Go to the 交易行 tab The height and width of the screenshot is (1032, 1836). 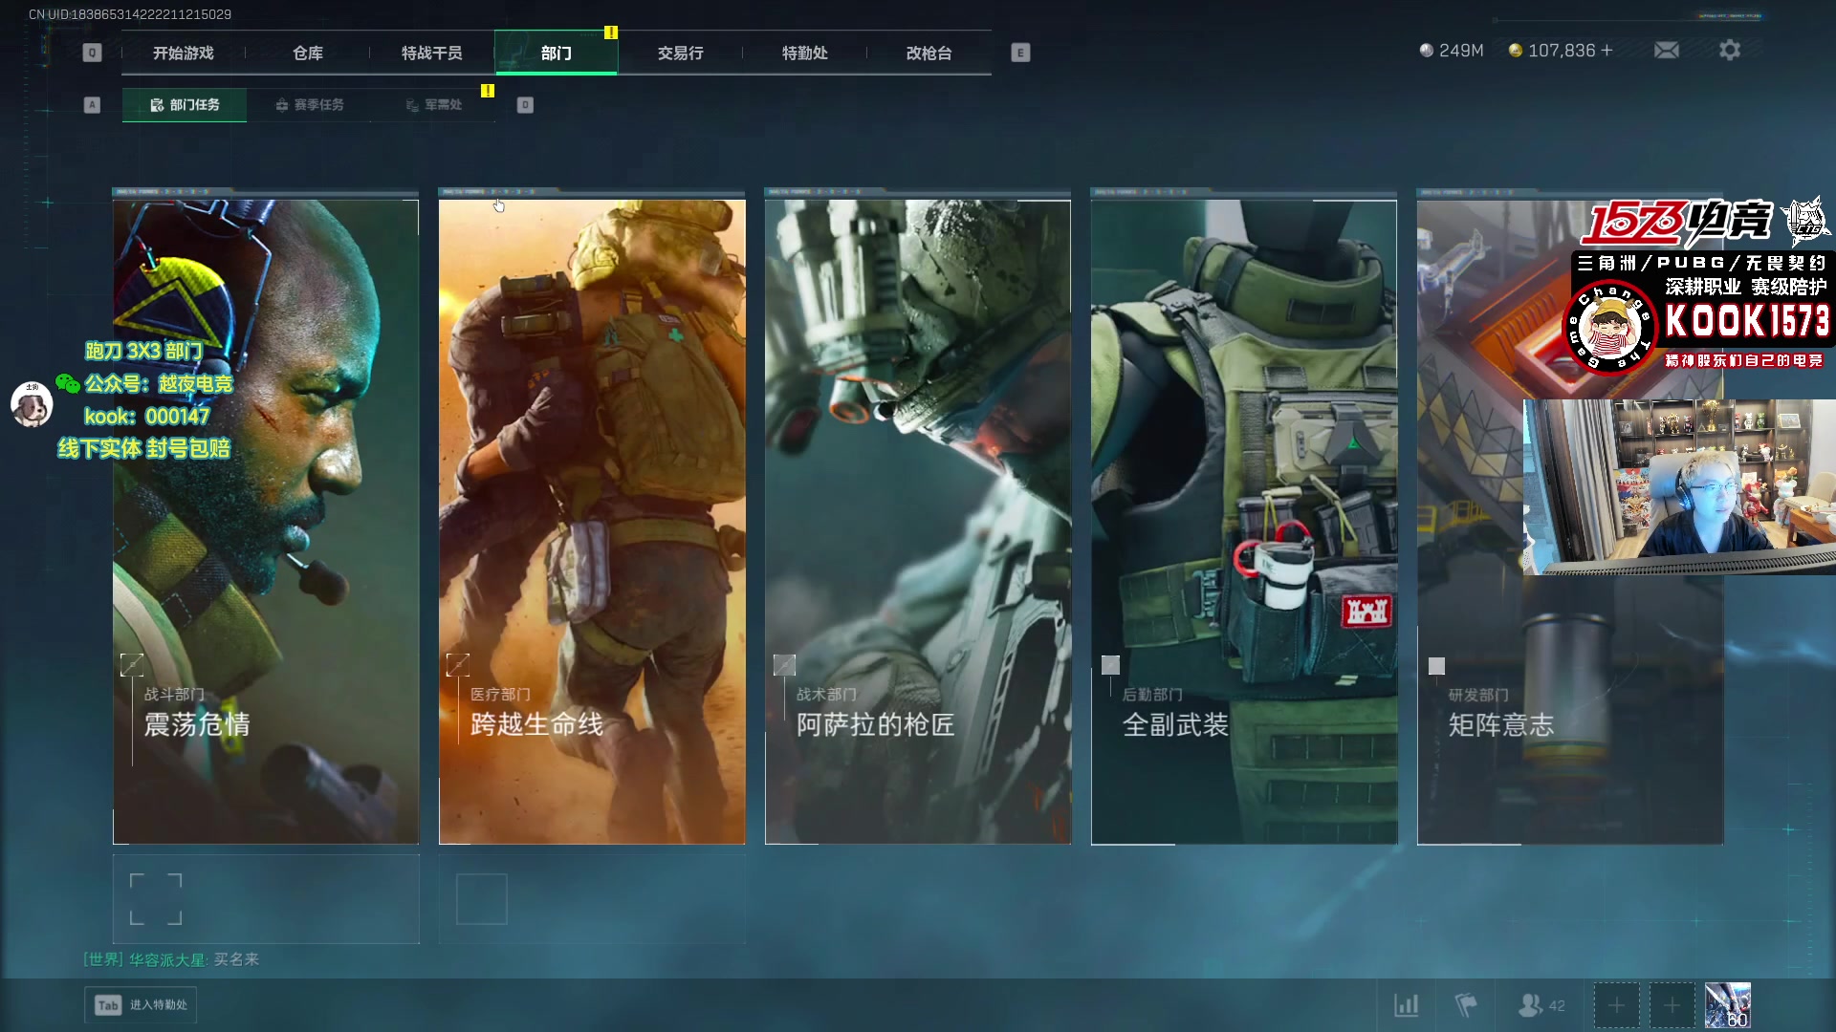[x=680, y=54]
